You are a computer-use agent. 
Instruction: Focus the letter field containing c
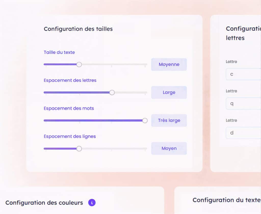(x=243, y=74)
